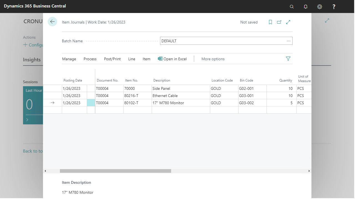
Task: Open the Item menu
Action: 146,59
